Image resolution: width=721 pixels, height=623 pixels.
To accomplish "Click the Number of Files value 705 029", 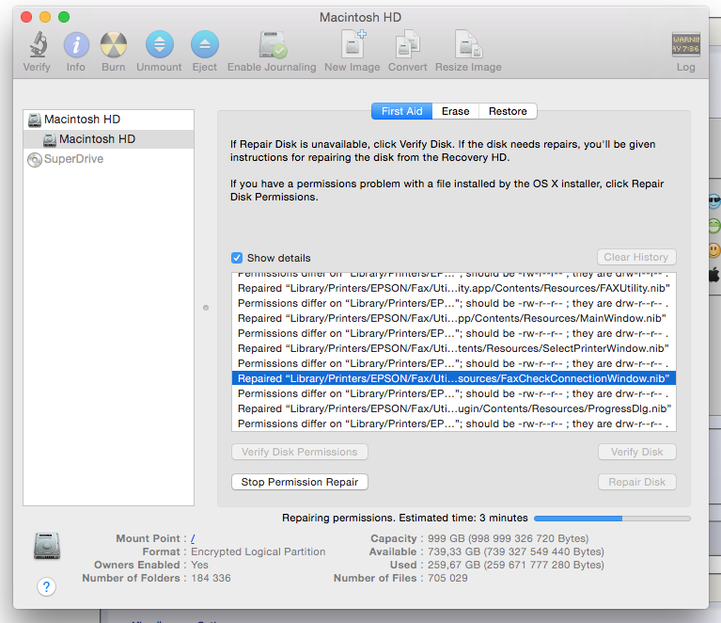I will coord(447,578).
